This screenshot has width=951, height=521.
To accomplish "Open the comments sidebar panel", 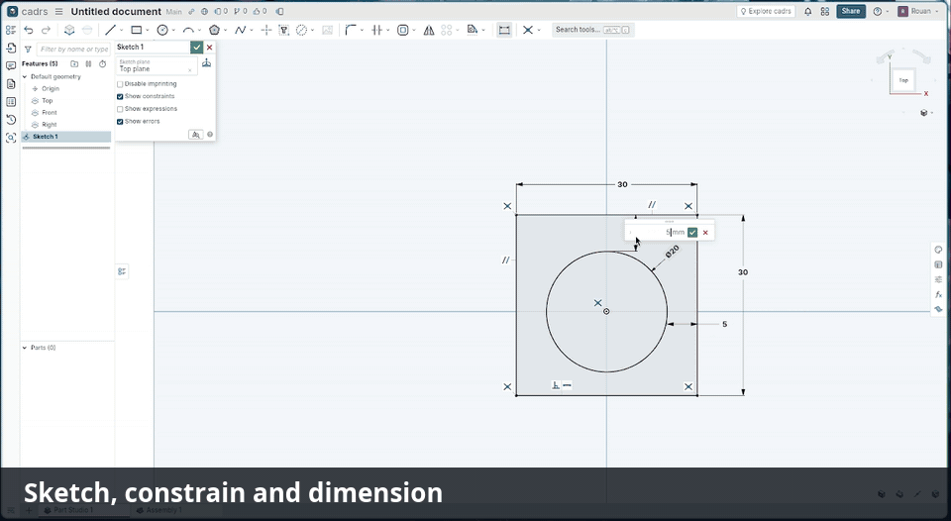I will 11,65.
